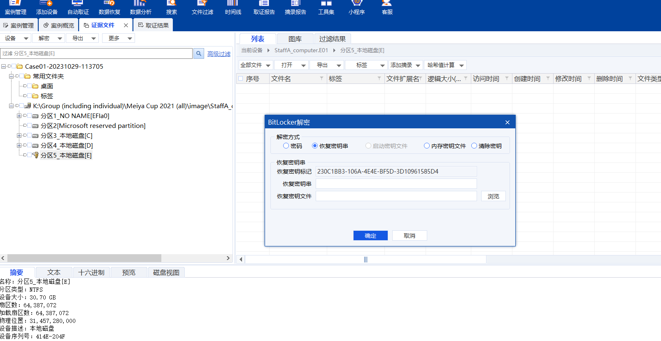
Task: Open 案例管理 in the top toolbar
Action: point(15,8)
